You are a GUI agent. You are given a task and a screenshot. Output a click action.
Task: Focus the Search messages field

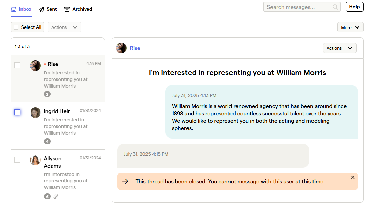[302, 7]
